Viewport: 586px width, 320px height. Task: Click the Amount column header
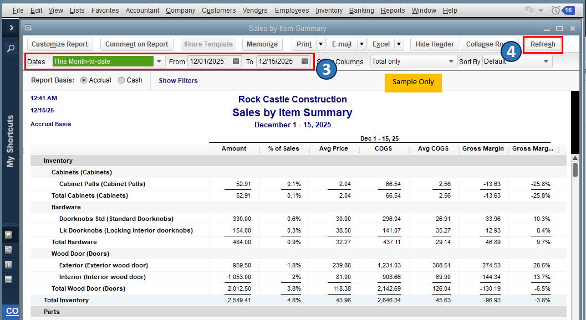click(234, 148)
